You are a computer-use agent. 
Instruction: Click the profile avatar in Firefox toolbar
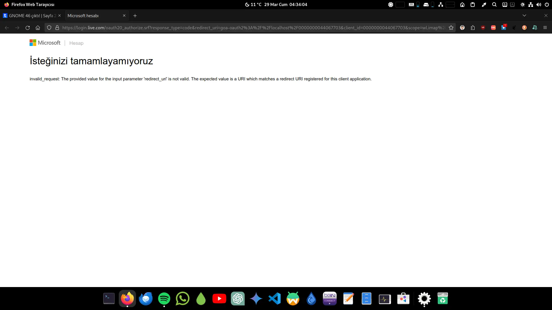[462, 28]
